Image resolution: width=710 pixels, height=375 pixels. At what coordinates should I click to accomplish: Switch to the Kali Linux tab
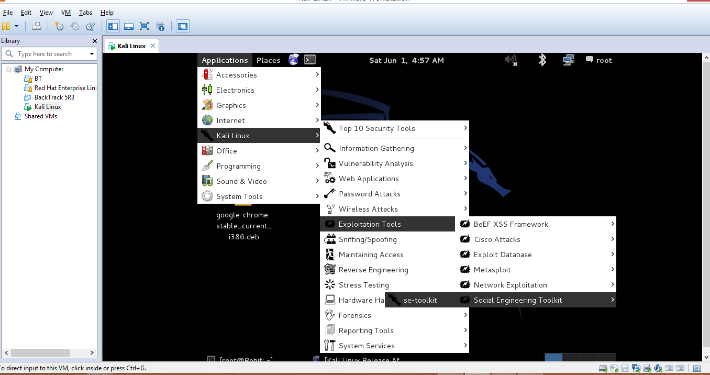coord(131,46)
